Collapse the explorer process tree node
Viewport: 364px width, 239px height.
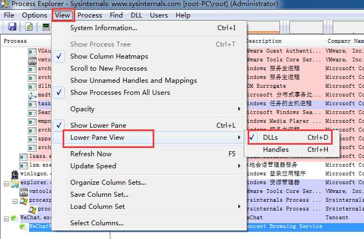pyautogui.click(x=7, y=184)
